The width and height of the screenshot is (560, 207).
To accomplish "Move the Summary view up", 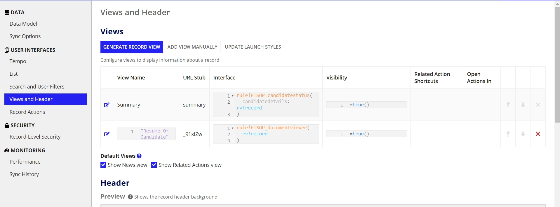I will click(508, 105).
